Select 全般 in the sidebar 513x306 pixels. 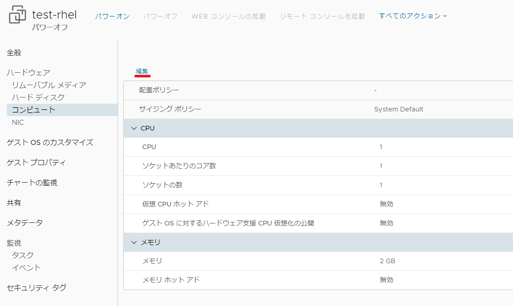pos(14,53)
